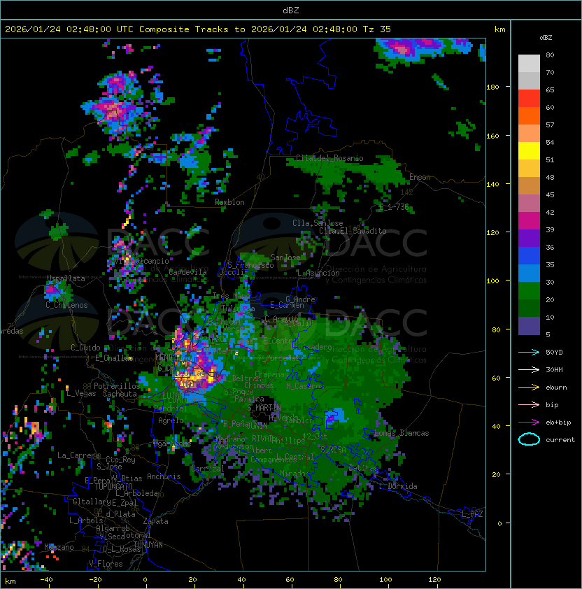Viewport: 582px width, 589px height.
Task: Click the 'V_Flores' place label
Action: tap(106, 564)
